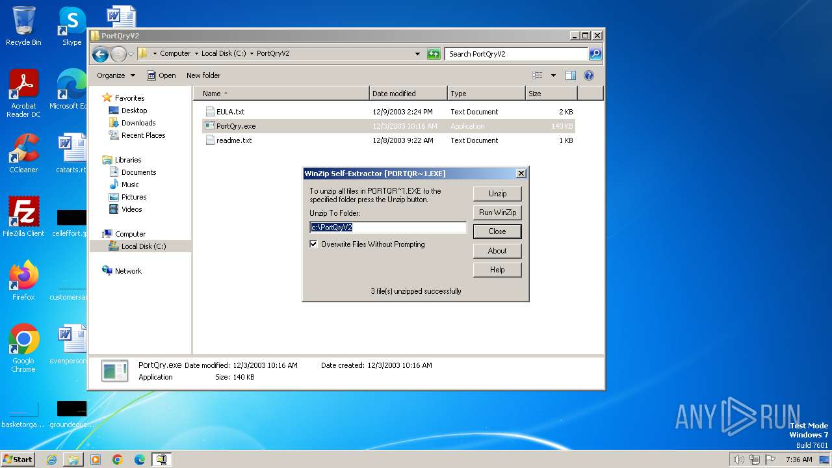This screenshot has height=468, width=832.
Task: Click the Explorer help icon
Action: tap(589, 75)
